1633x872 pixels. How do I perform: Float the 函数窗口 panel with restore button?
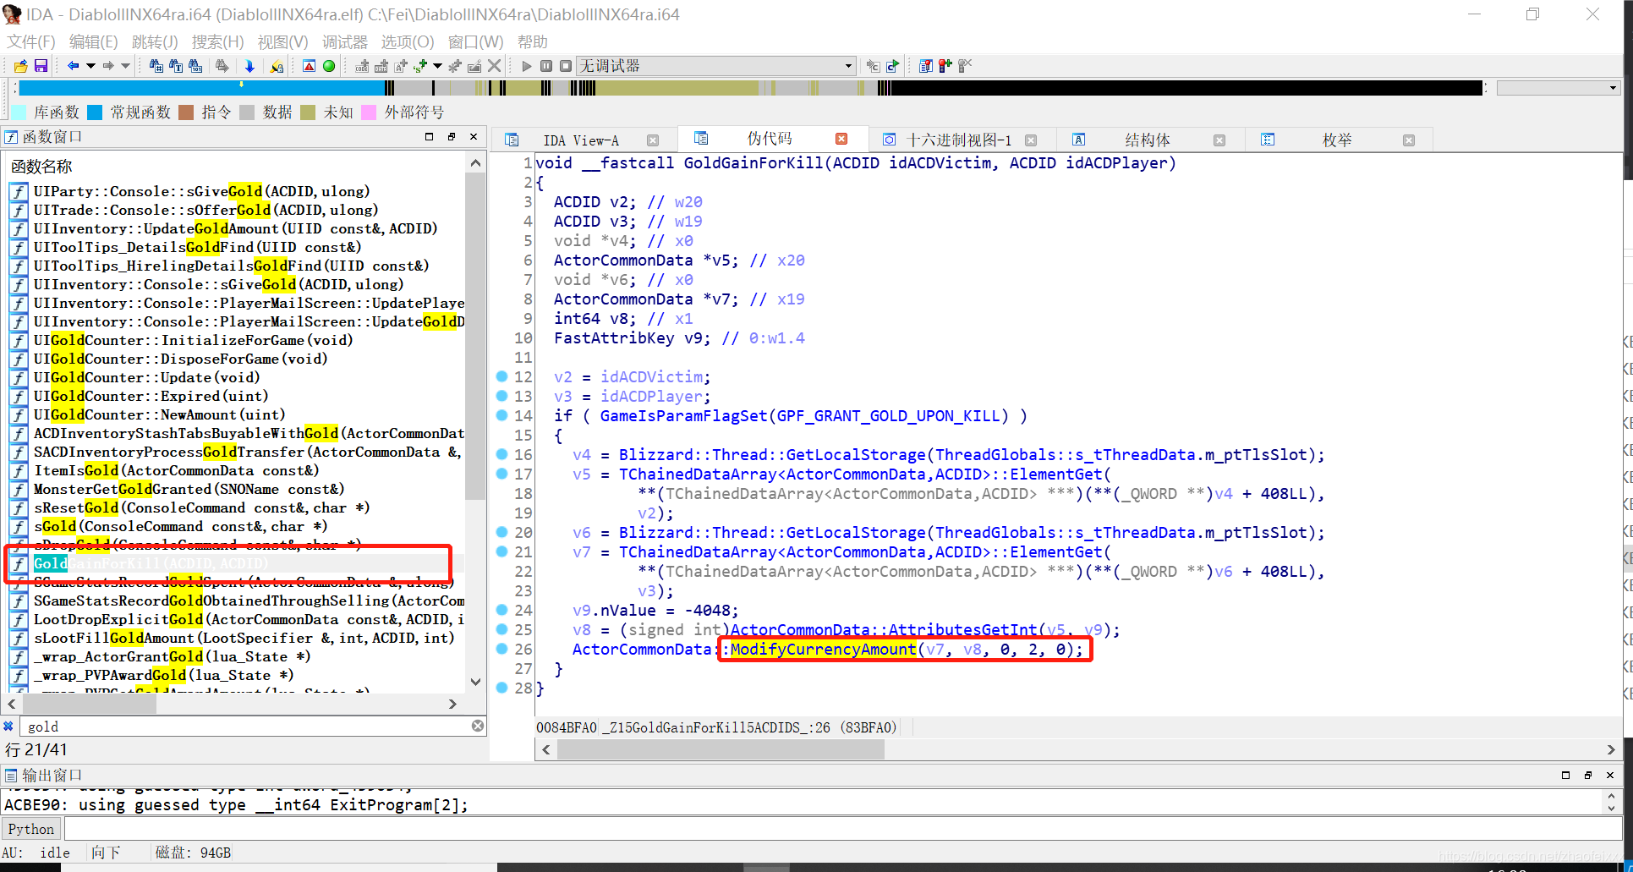click(452, 136)
